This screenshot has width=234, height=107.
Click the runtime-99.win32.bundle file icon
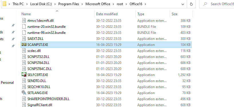pyautogui.click(x=24, y=33)
